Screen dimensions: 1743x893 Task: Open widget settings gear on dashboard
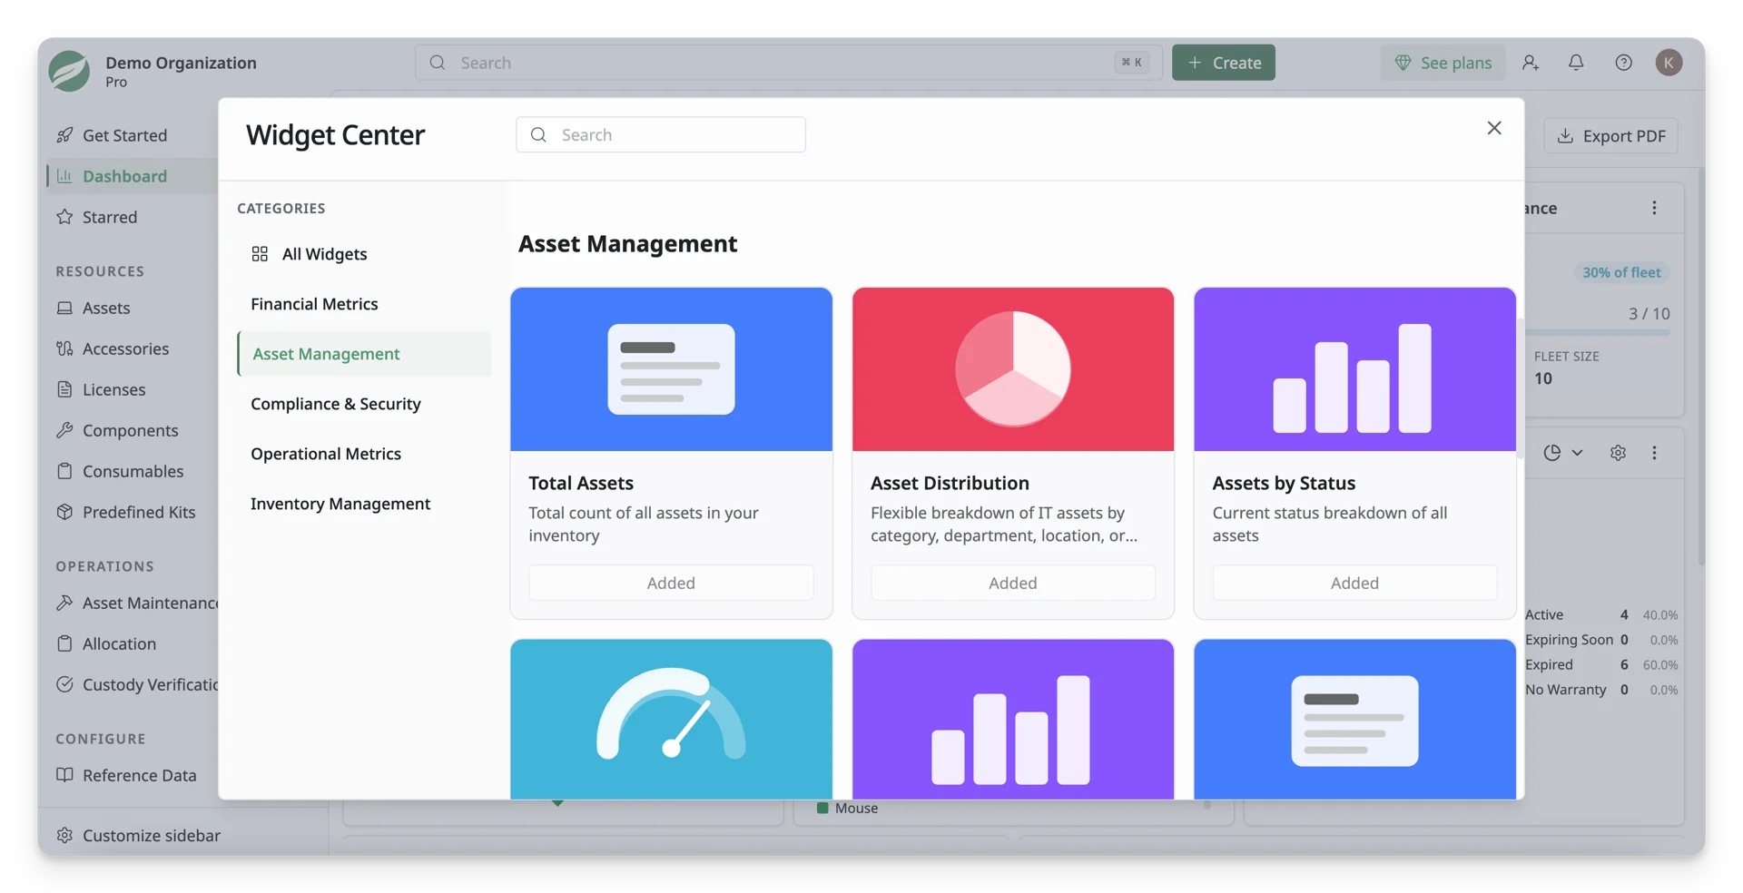[1618, 453]
